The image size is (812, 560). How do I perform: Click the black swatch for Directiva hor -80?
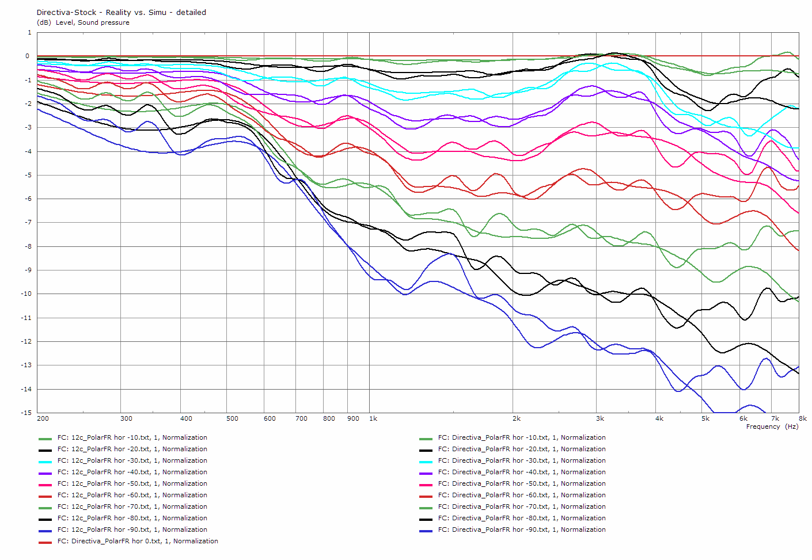coord(426,519)
